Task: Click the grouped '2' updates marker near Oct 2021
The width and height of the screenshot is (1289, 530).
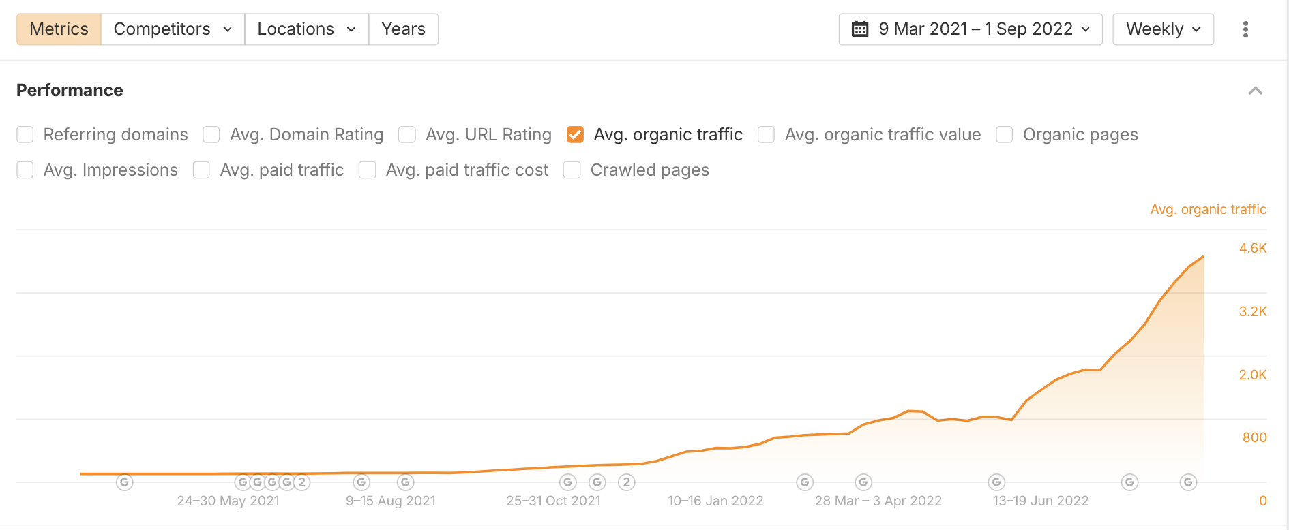Action: (x=626, y=482)
